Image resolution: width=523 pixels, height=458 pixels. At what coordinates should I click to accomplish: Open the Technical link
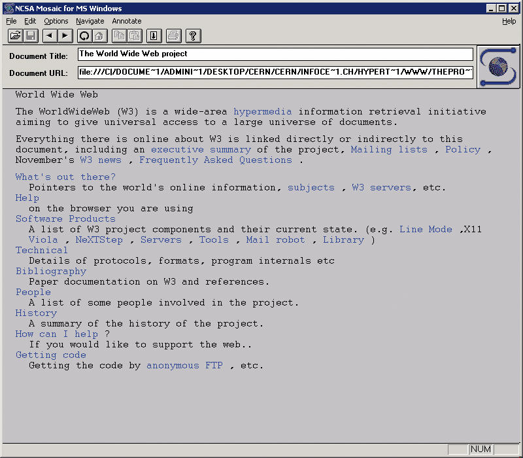click(42, 251)
